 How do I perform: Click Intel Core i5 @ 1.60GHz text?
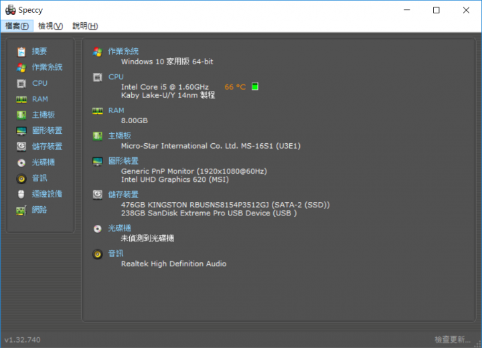point(165,87)
